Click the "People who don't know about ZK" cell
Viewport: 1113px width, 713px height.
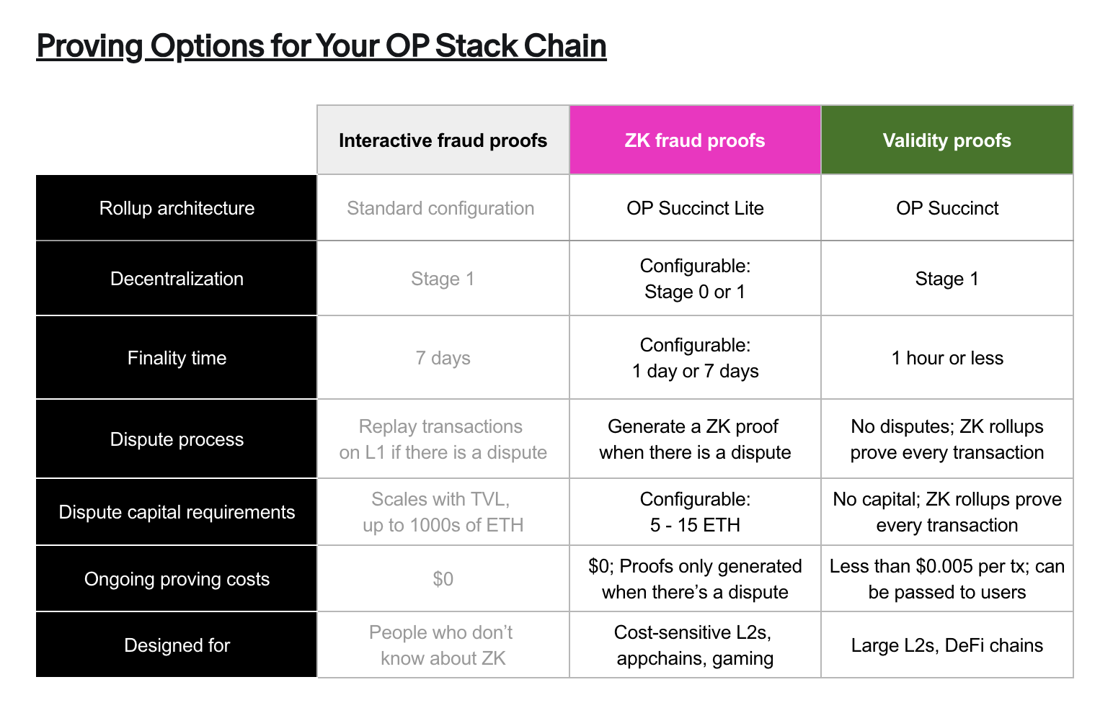[443, 645]
